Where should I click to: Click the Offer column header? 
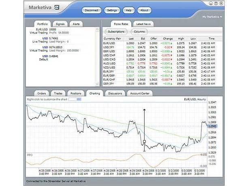tap(154, 38)
